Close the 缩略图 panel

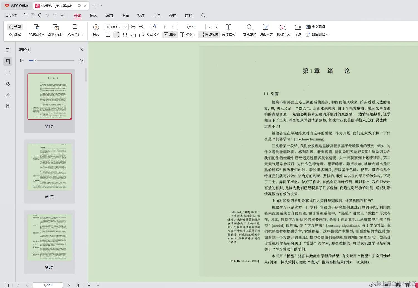click(x=81, y=49)
